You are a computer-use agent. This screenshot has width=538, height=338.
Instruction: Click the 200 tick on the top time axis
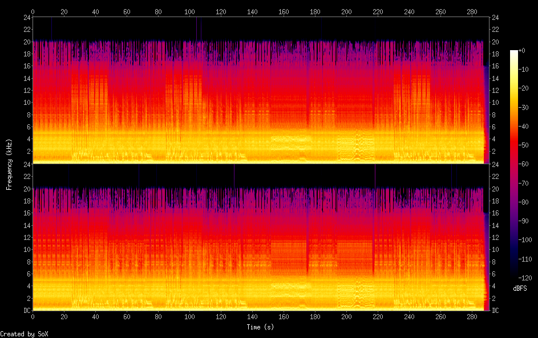point(346,11)
